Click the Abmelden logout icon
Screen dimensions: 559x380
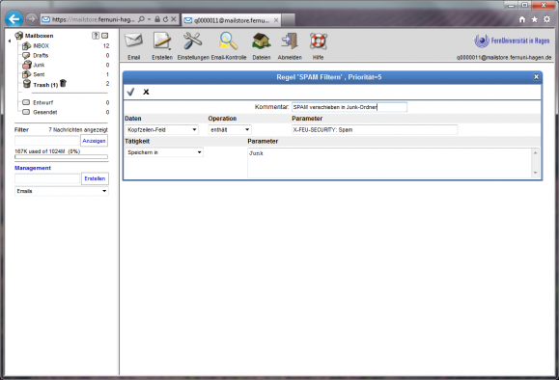[290, 41]
